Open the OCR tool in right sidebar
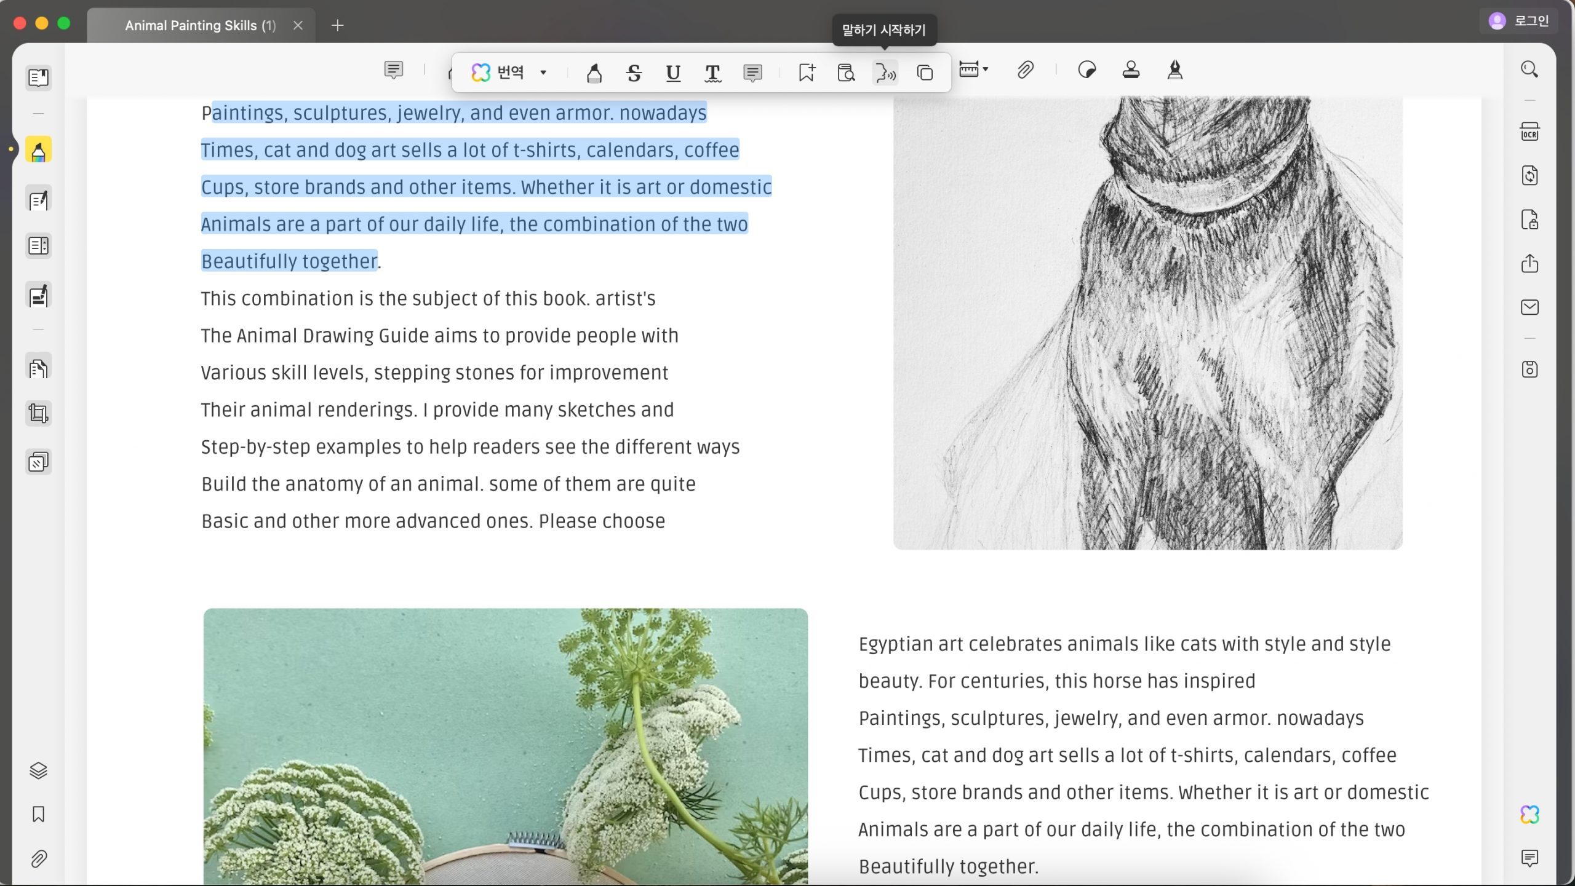Image resolution: width=1575 pixels, height=886 pixels. click(1529, 132)
